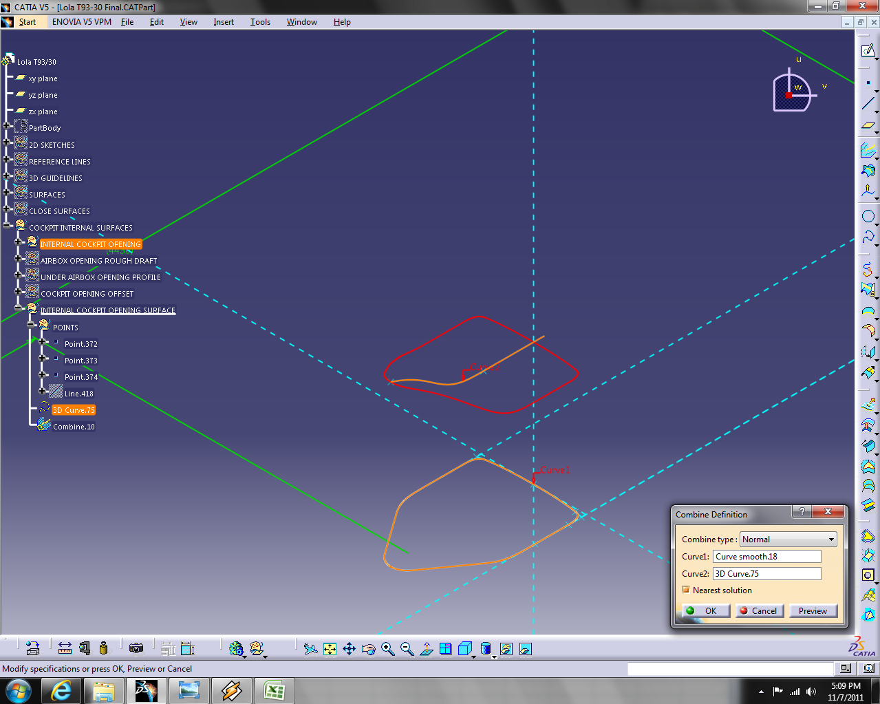Select the Circle tool in right toolbar
Viewport: 880px width, 704px height.
(868, 216)
